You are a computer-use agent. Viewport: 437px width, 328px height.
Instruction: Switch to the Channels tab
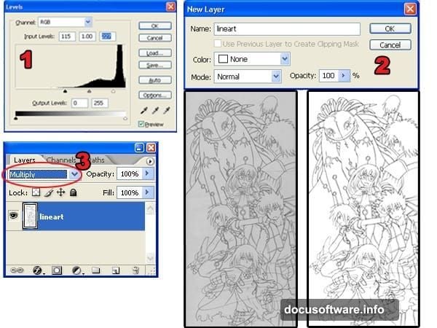coord(60,160)
